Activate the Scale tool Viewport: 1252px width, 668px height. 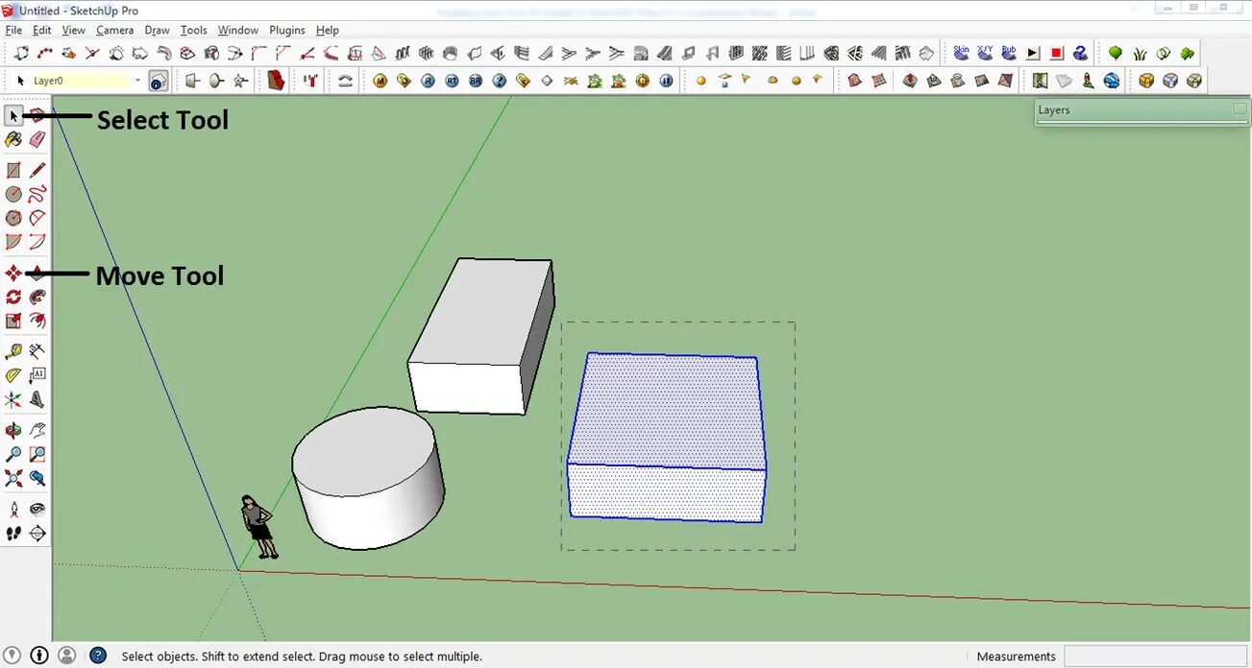click(x=13, y=322)
